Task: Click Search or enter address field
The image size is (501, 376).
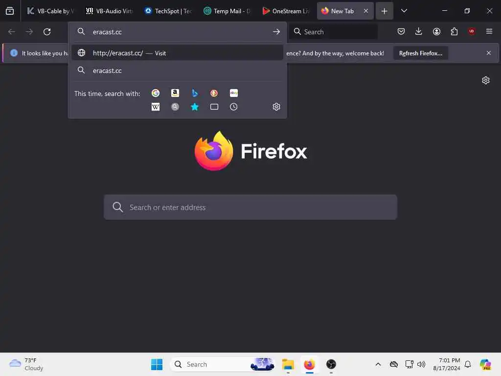Action: pyautogui.click(x=250, y=207)
